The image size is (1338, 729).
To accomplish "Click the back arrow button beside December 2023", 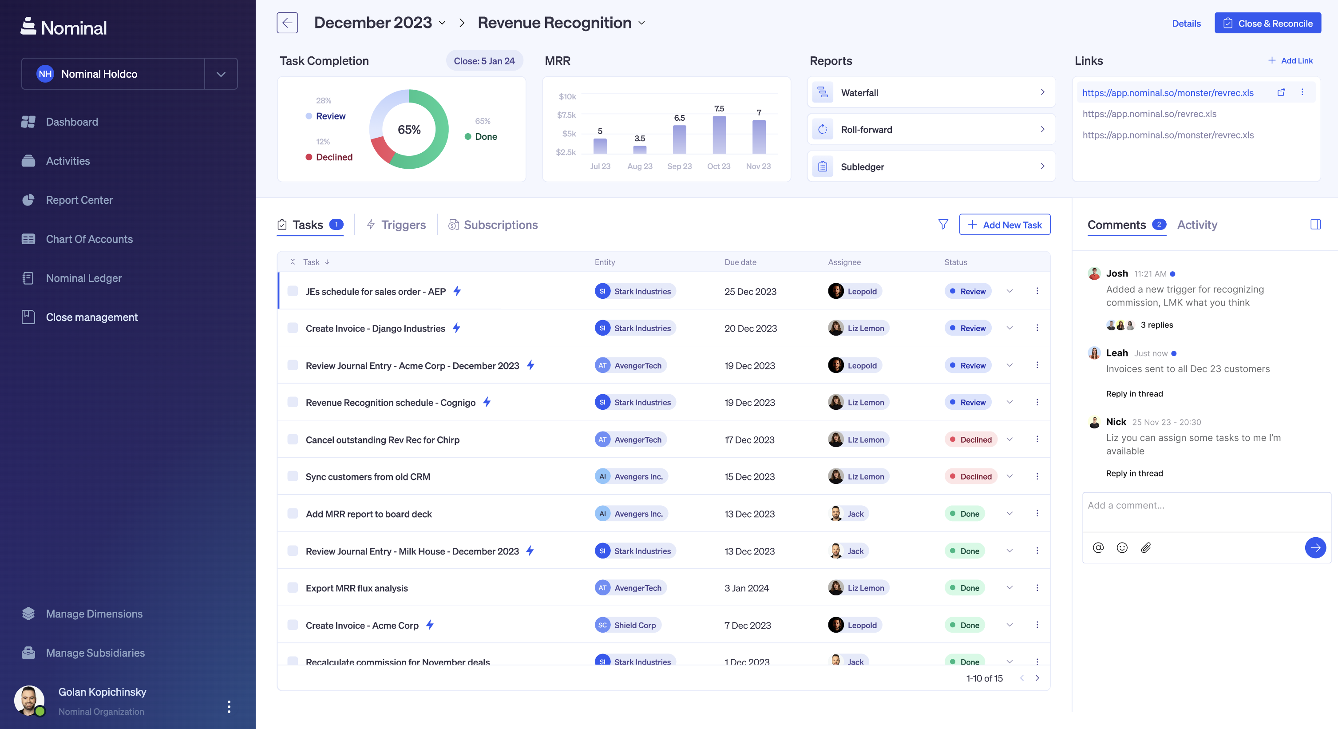I will 287,23.
